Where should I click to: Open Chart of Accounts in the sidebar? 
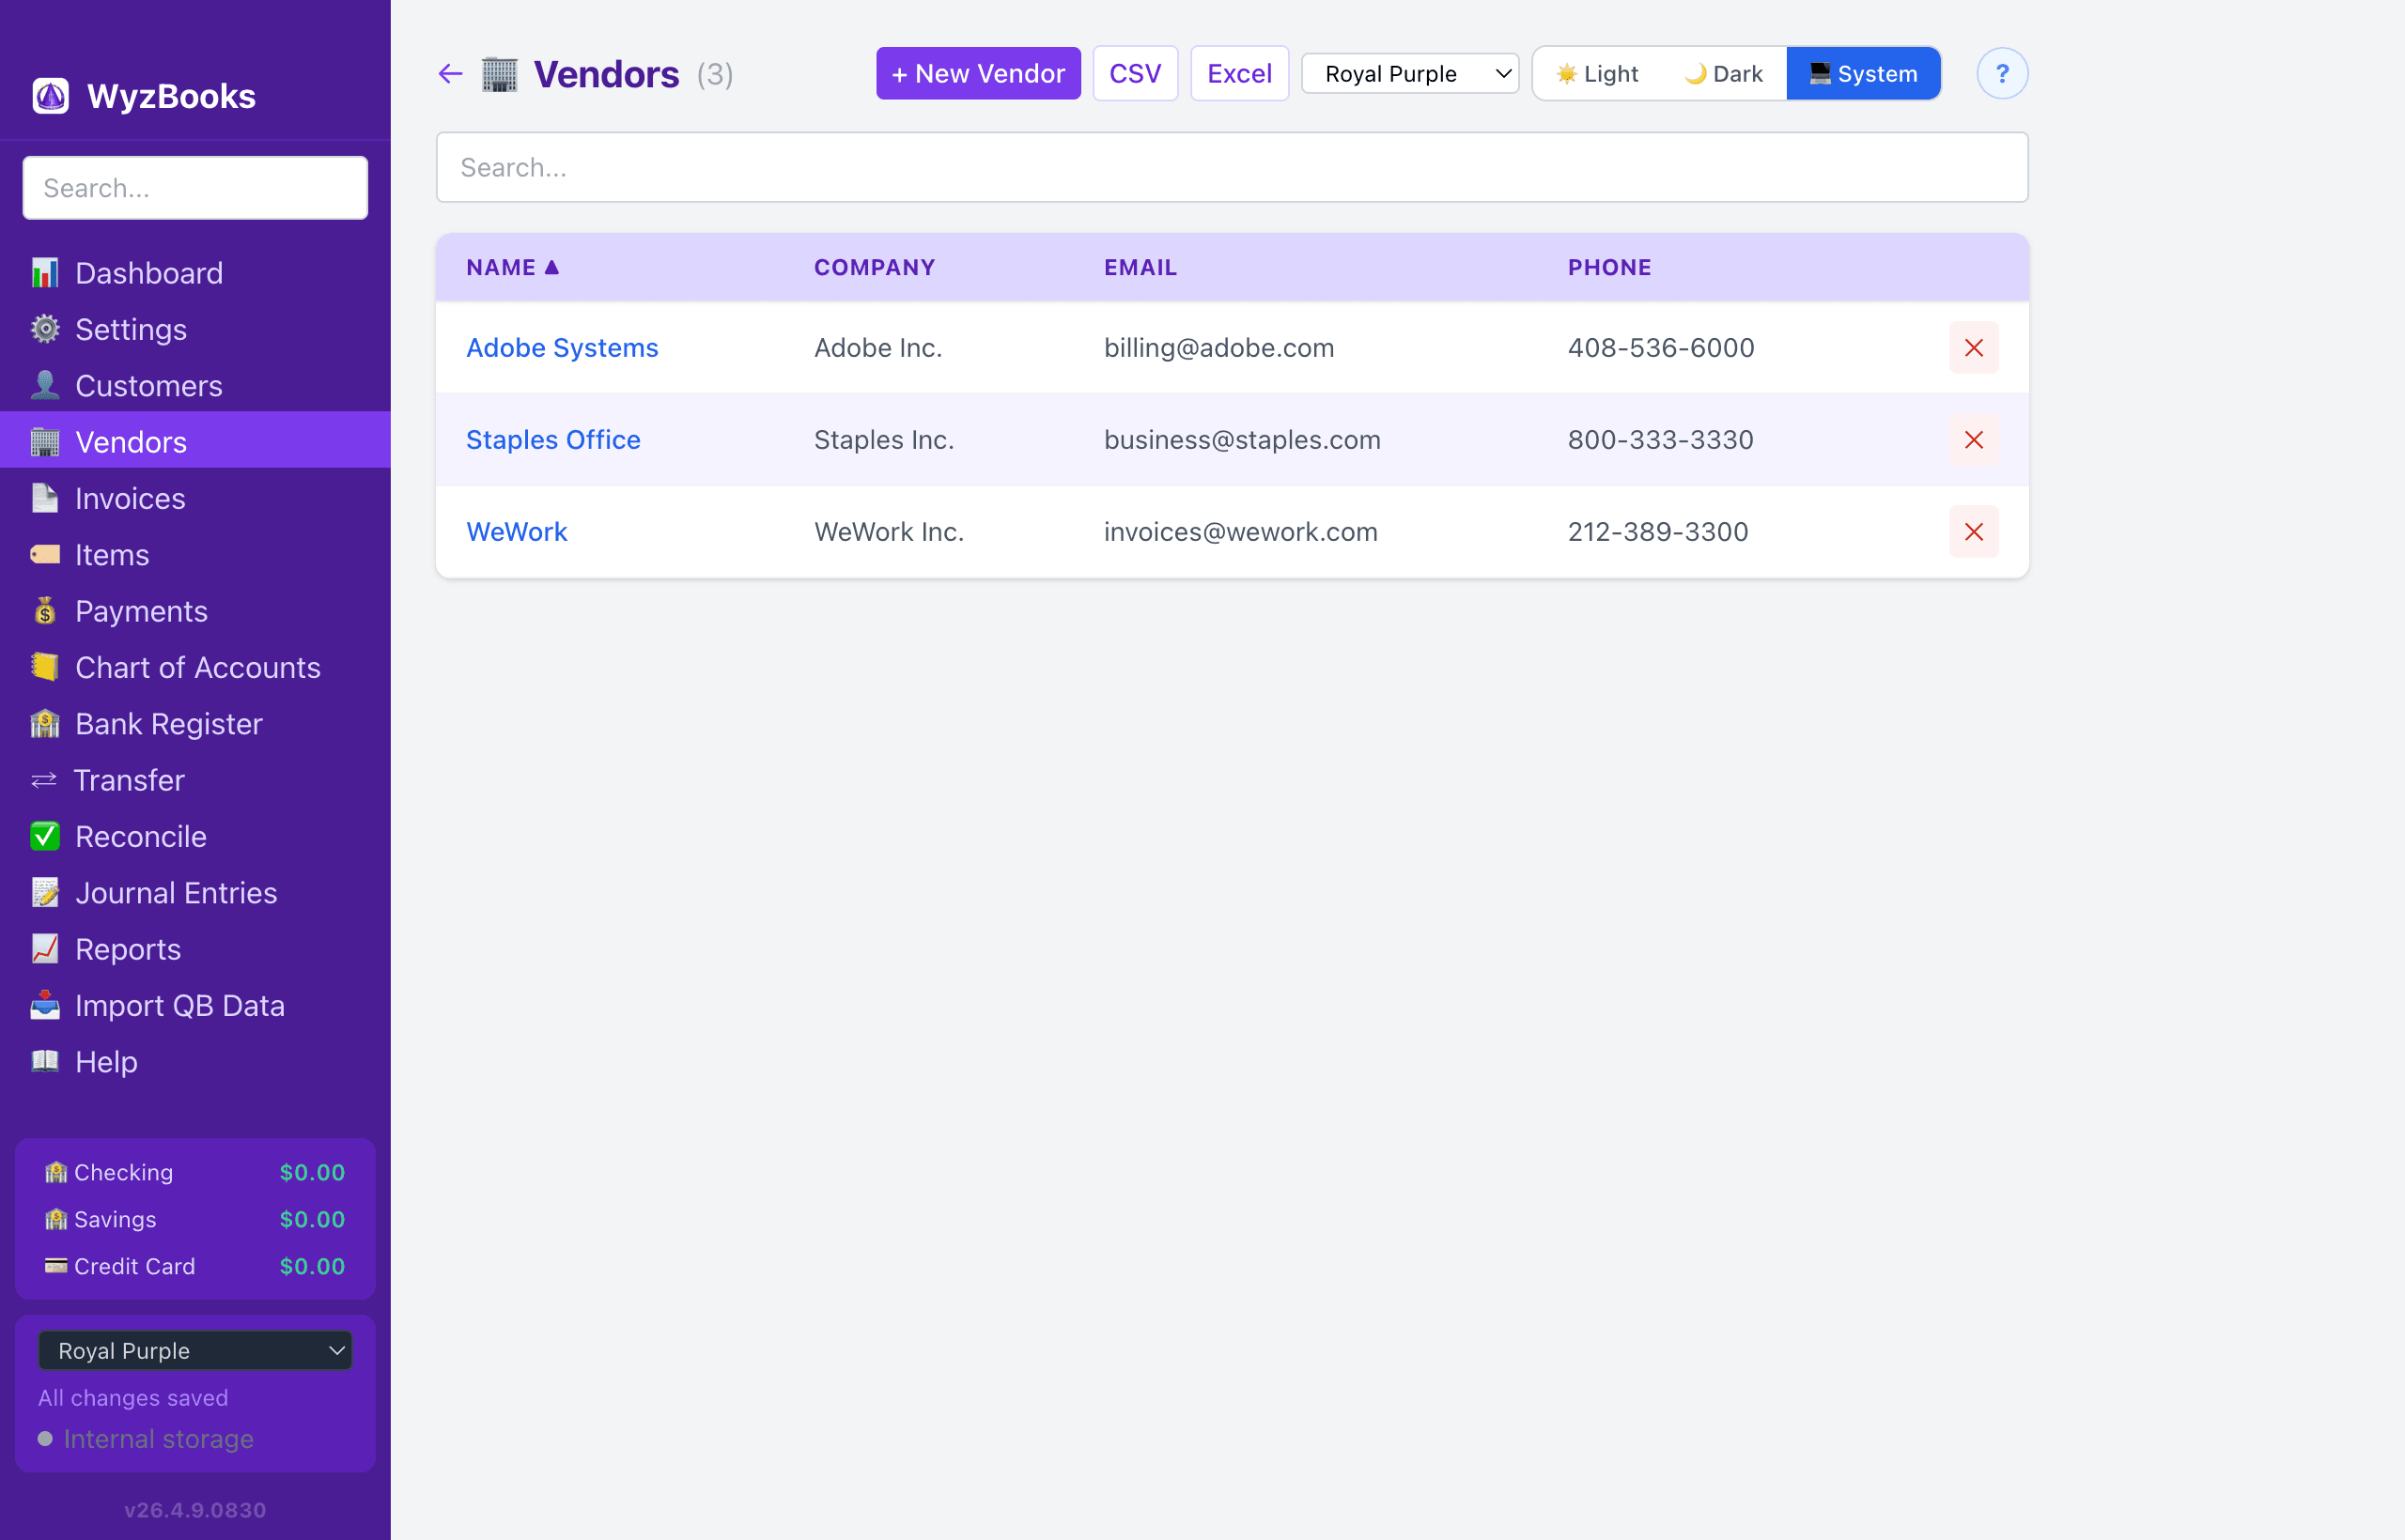point(197,668)
